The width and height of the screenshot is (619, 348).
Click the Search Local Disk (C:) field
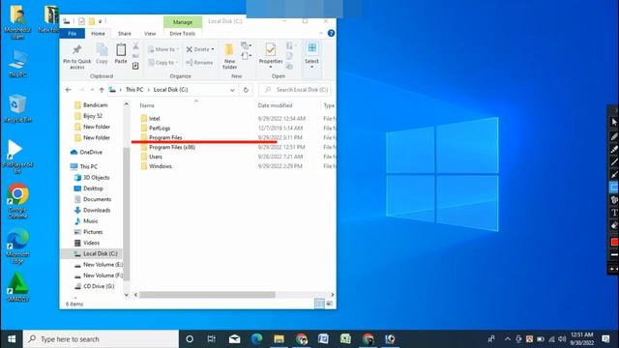pyautogui.click(x=295, y=90)
